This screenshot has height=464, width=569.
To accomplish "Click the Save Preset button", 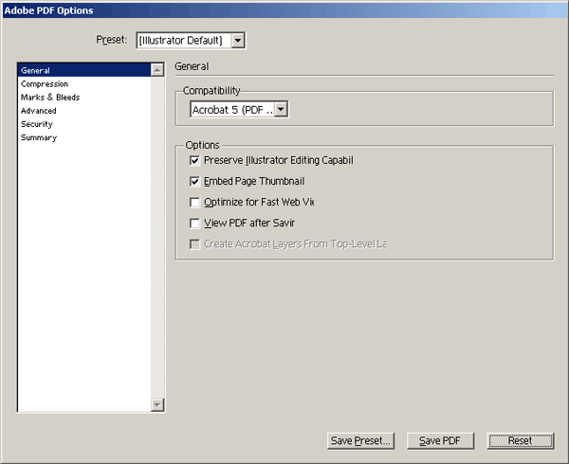I will coord(360,440).
